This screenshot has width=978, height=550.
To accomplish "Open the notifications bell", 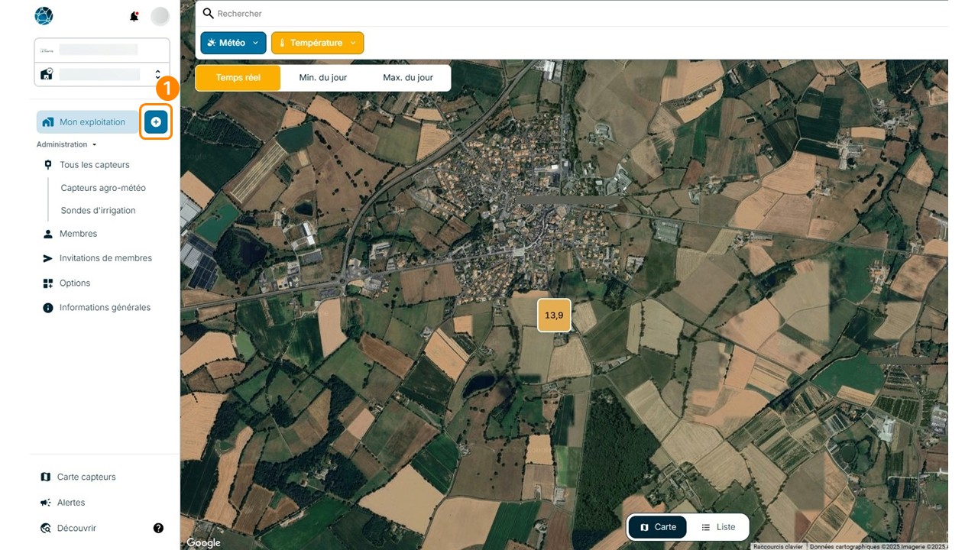I will [134, 16].
